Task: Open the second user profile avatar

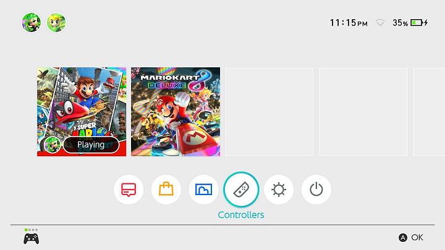Action: (56, 22)
